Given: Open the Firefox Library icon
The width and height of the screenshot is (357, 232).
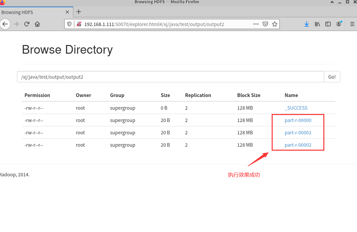Looking at the screenshot, I should tap(317, 24).
